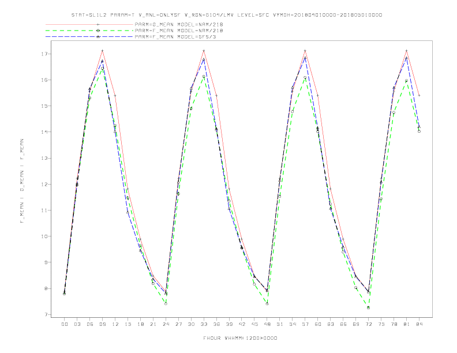Click x-axis tick label 36
The height and width of the screenshot is (353, 457).
[x=216, y=324]
